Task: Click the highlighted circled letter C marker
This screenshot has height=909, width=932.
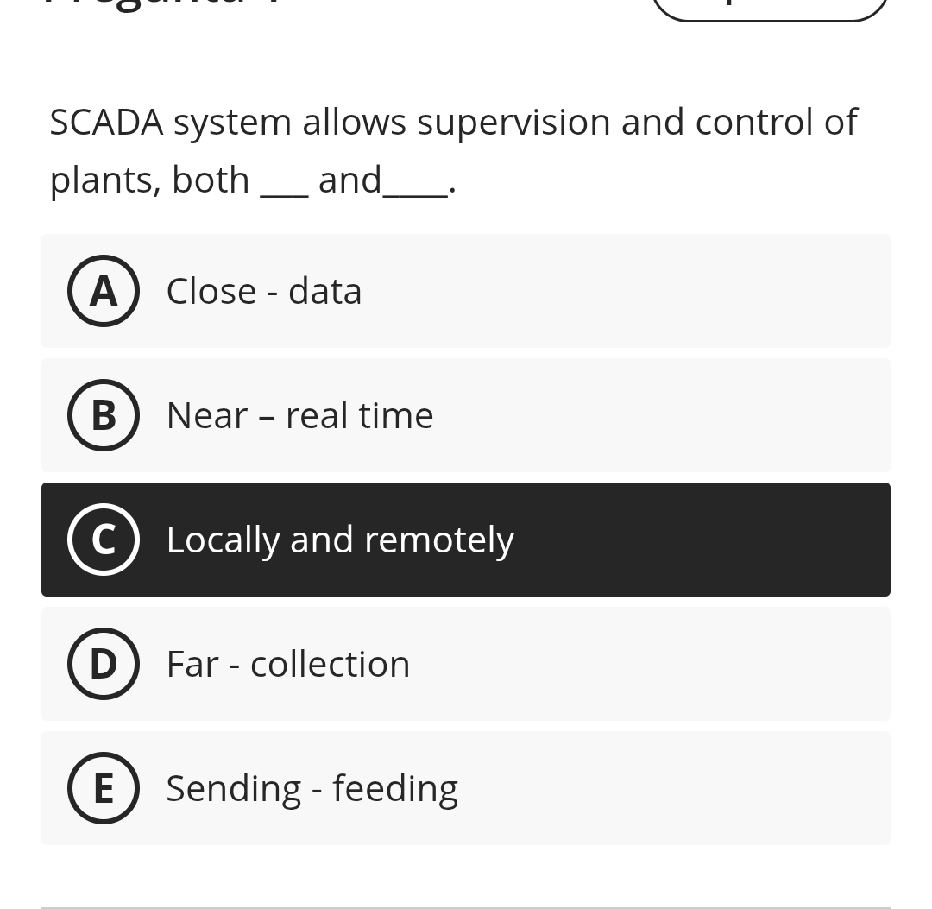Action: point(104,540)
